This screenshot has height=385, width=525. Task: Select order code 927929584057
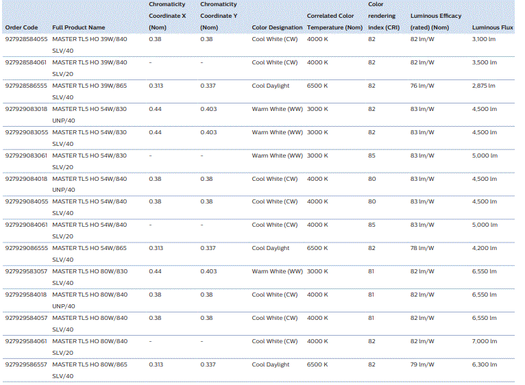click(x=26, y=318)
